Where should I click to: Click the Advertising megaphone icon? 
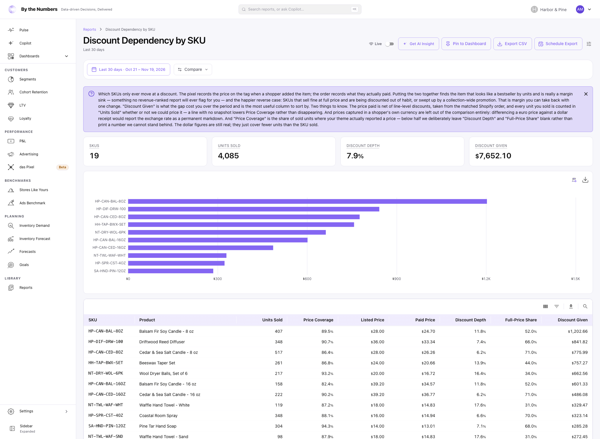click(x=11, y=154)
